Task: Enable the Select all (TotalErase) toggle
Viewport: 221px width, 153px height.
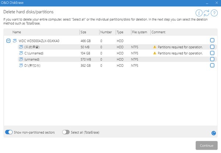Action: click(66, 132)
